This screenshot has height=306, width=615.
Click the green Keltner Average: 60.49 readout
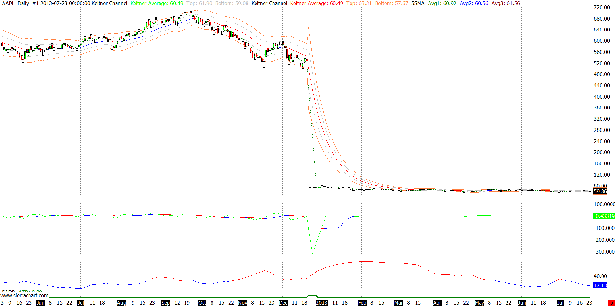tap(157, 3)
